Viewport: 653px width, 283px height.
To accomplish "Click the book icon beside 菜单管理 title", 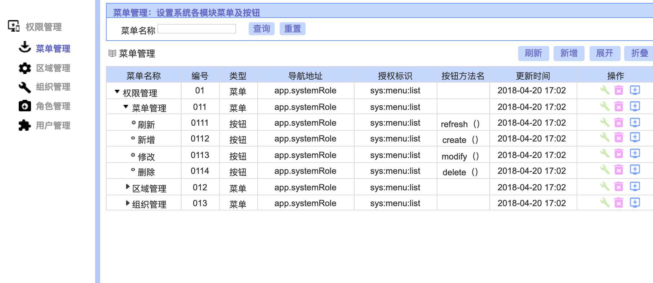I will click(112, 53).
